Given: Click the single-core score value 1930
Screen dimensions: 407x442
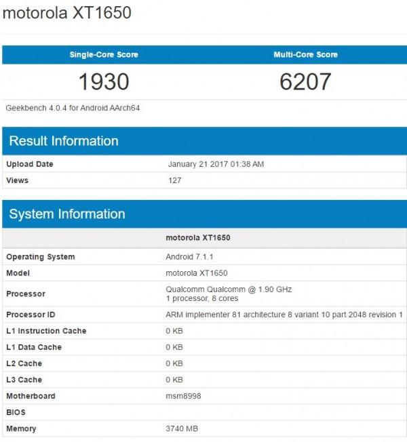Looking at the screenshot, I should pos(103,82).
